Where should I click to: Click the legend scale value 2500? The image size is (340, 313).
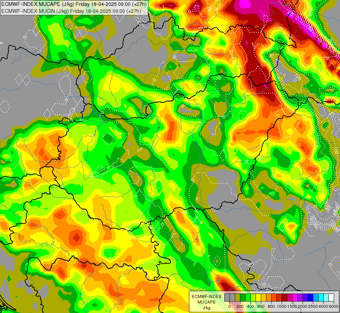[313, 306]
